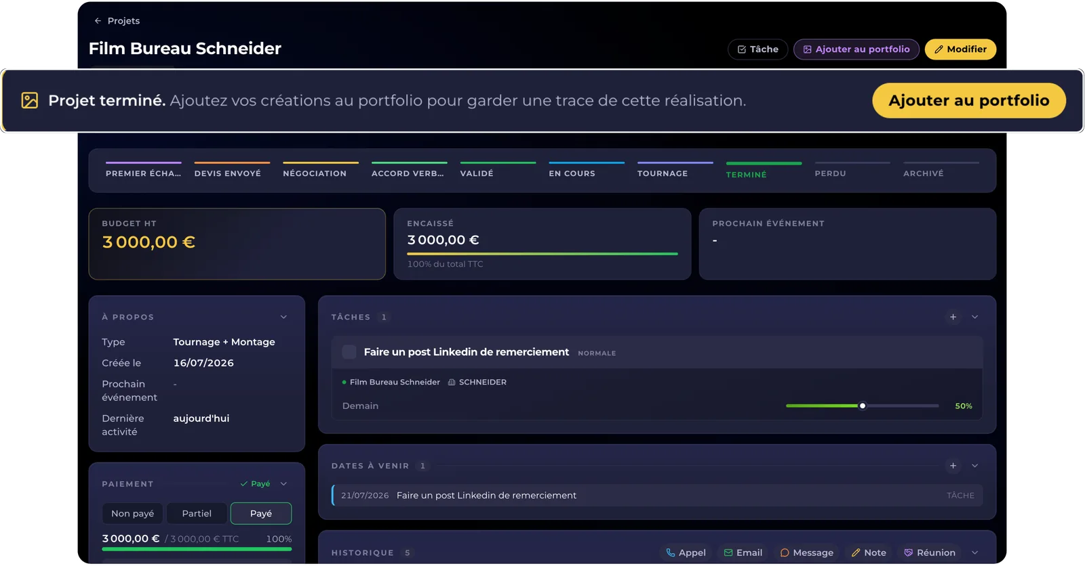Screen dimensions: 1085x566
Task: Click the NORMALE priority label
Action: [x=597, y=353]
